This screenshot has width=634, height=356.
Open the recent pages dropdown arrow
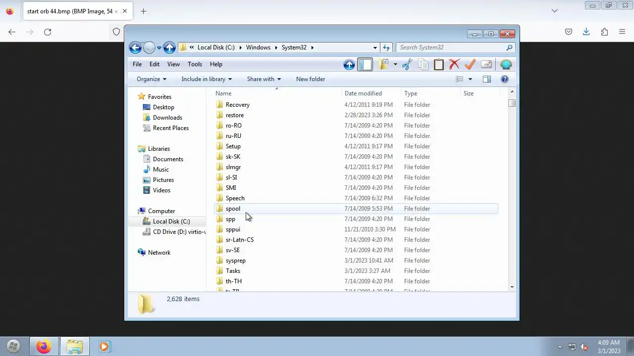coord(159,48)
